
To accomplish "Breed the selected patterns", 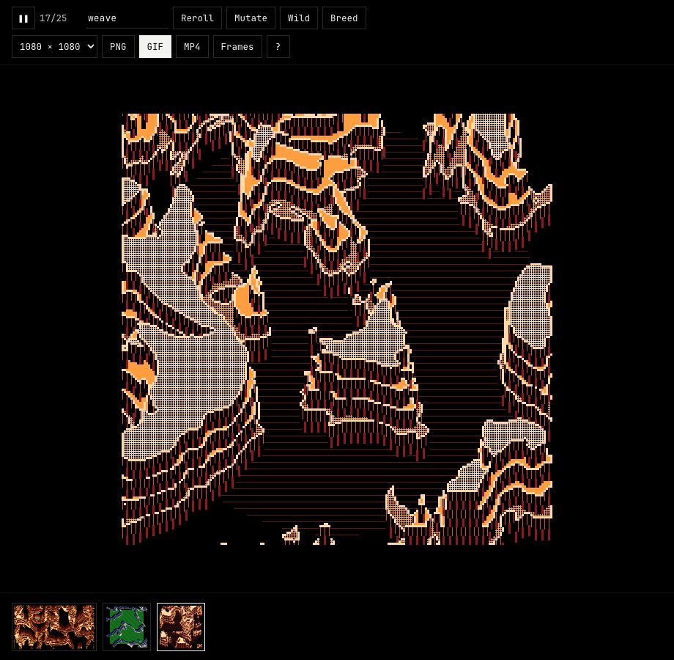I will click(344, 18).
